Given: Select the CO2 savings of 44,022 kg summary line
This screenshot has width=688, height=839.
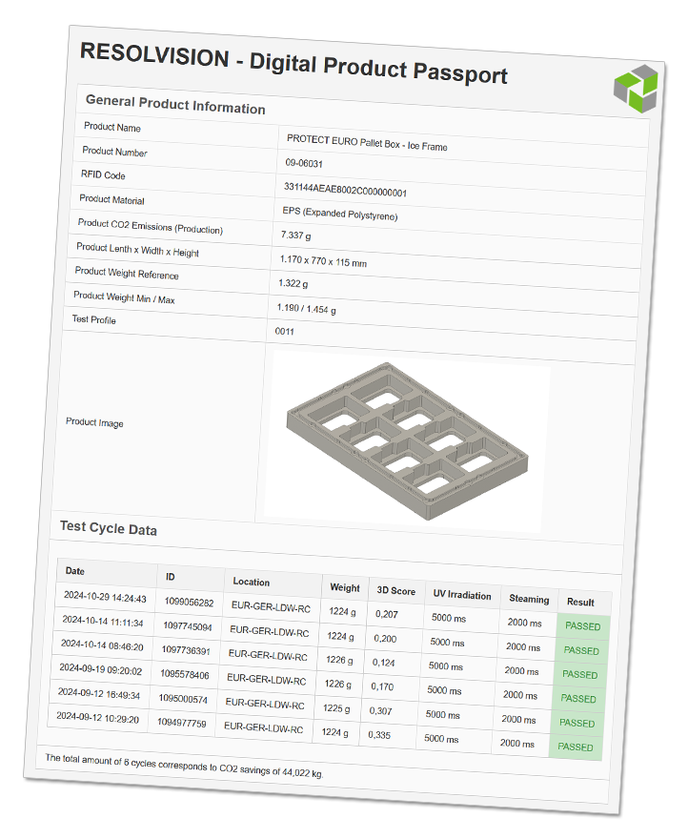Looking at the screenshot, I should [x=184, y=766].
